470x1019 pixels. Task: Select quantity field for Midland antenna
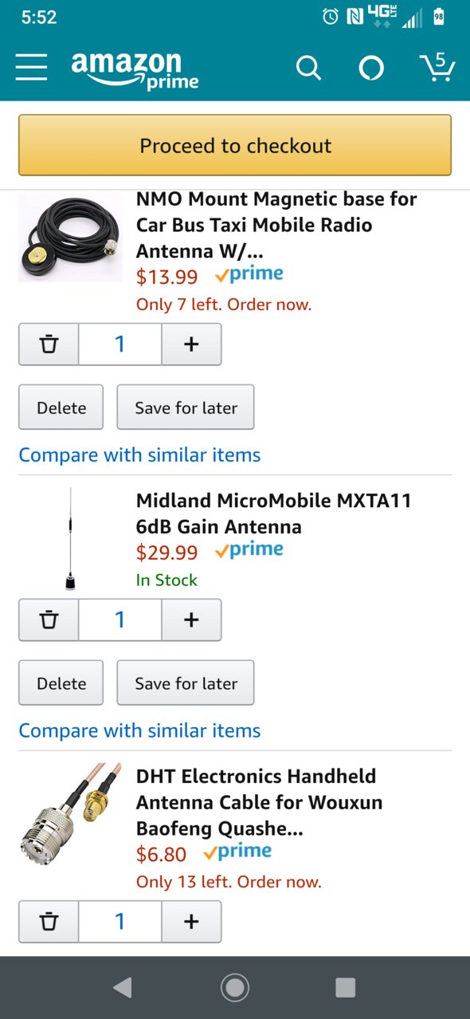pyautogui.click(x=120, y=620)
